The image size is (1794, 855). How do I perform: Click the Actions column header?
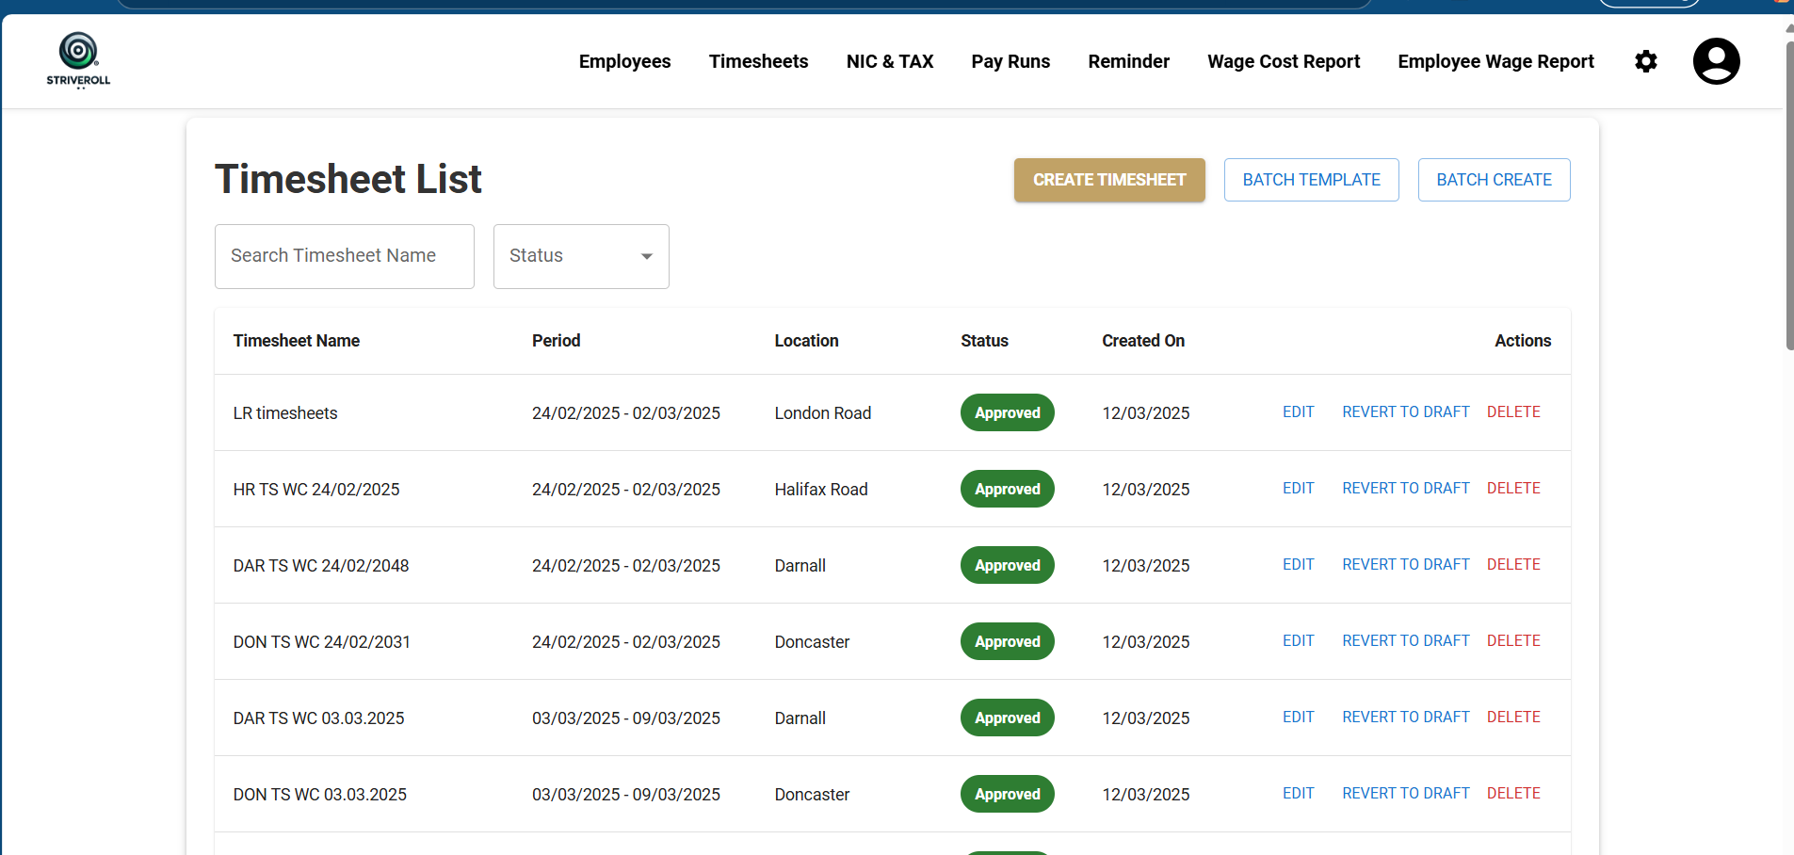1523,341
